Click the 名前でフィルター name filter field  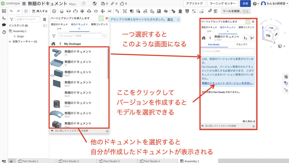28,19
